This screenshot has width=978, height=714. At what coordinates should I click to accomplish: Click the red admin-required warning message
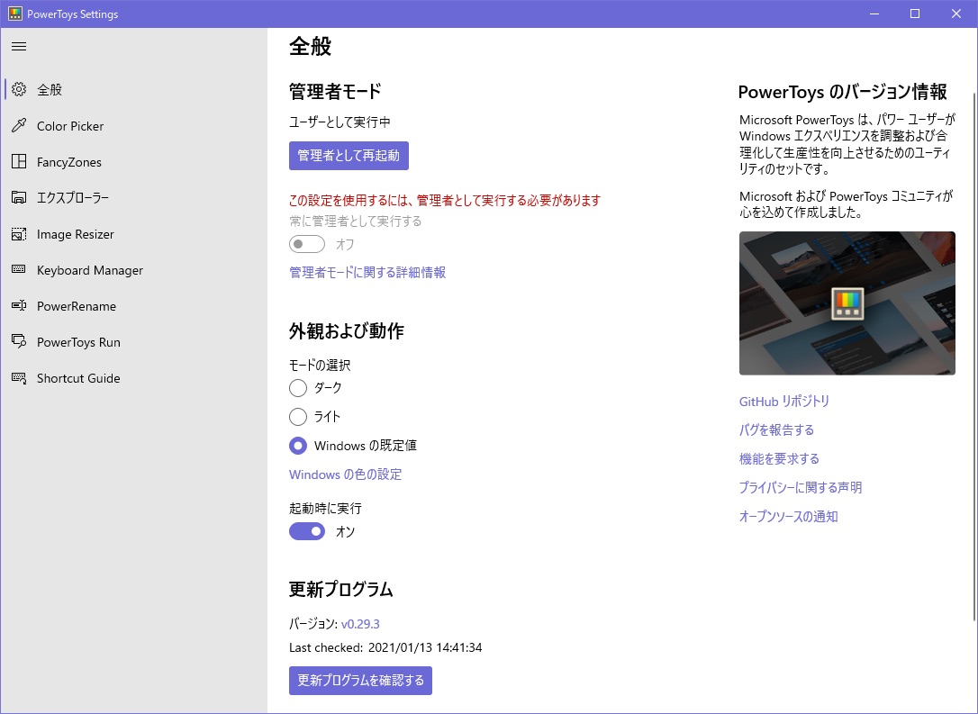[x=445, y=200]
